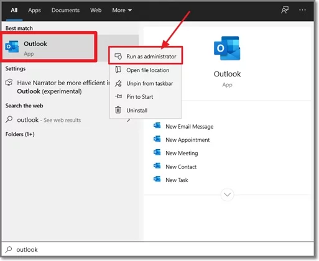The image size is (319, 261).
Task: Open the three-dot options menu
Action: [302, 10]
